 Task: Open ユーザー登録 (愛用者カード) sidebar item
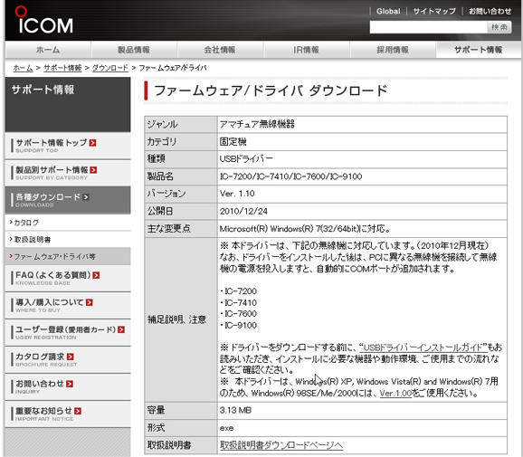68,333
